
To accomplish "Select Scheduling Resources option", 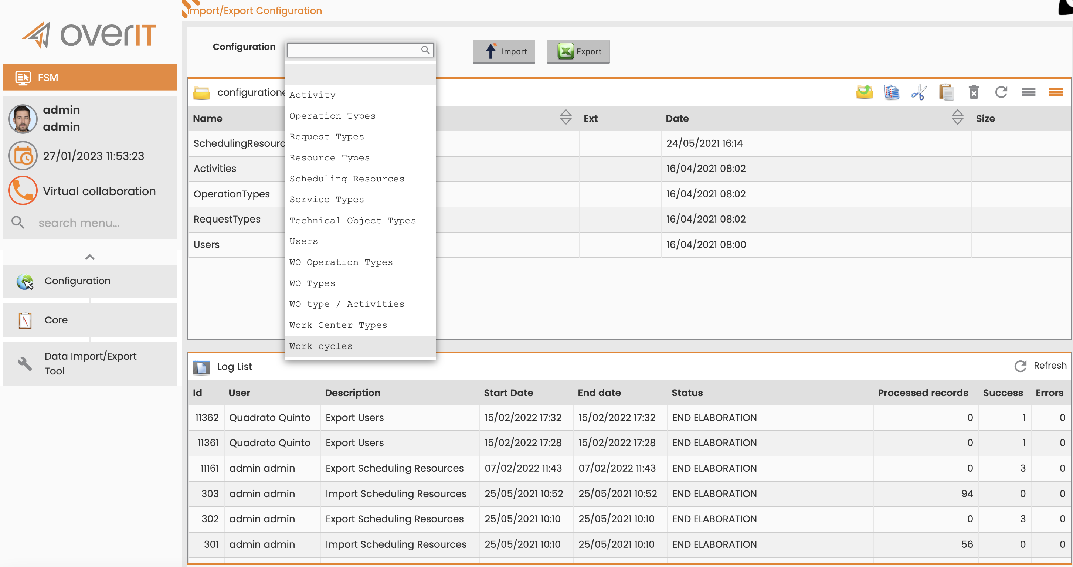I will [x=360, y=179].
